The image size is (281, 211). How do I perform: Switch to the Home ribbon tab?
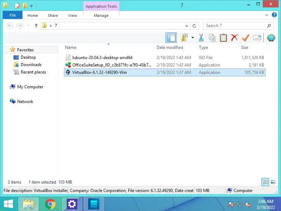click(33, 15)
